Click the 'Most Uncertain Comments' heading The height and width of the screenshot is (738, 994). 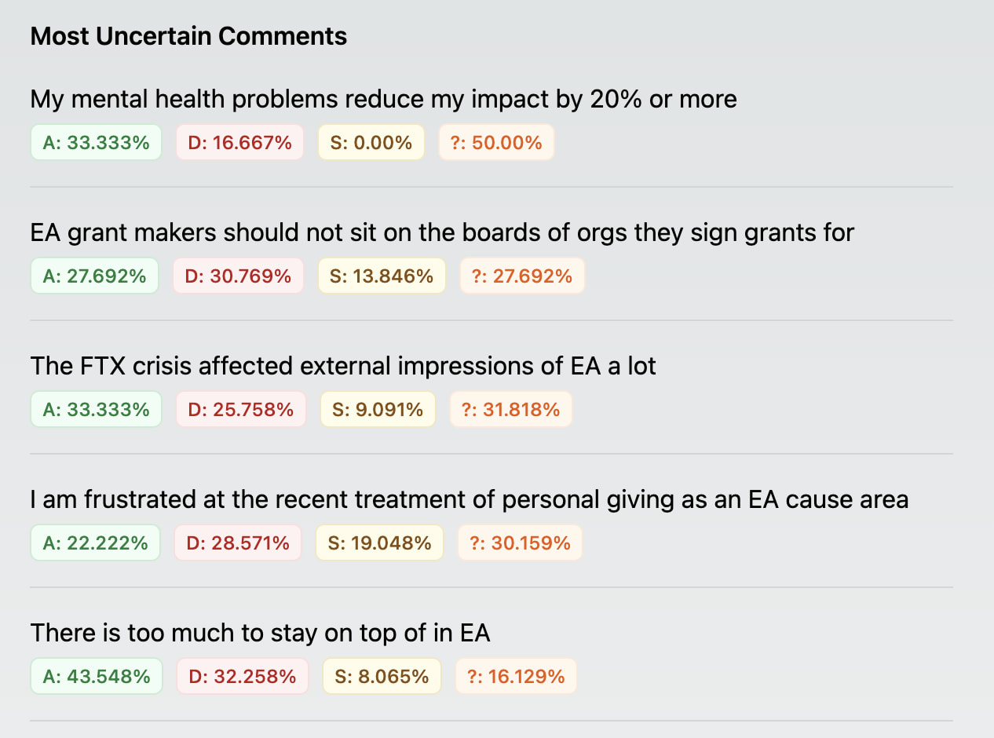point(188,36)
